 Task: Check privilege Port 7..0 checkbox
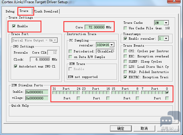[167, 98]
